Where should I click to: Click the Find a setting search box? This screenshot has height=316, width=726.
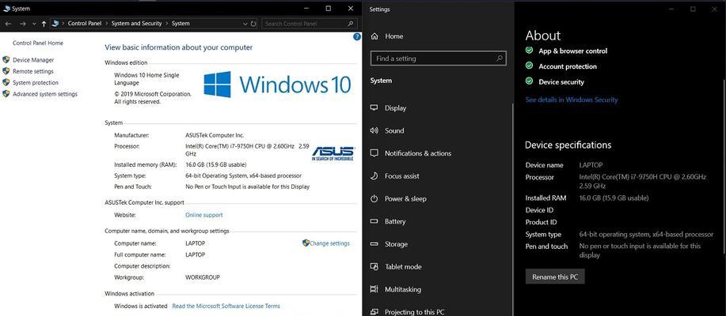(x=438, y=58)
